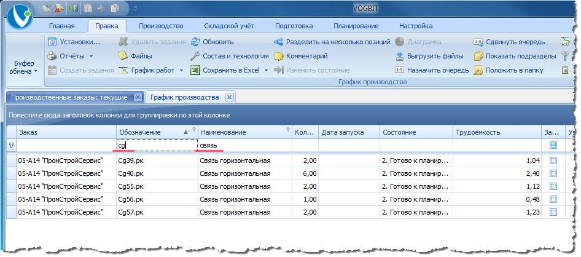Click Разделить на несколько позиций
This screenshot has height=257, width=581.
click(x=332, y=42)
